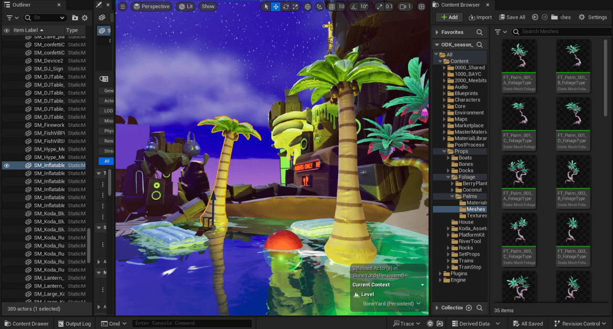613x329 pixels.
Task: Collapse the Props folder in the asset tree
Action: point(445,151)
